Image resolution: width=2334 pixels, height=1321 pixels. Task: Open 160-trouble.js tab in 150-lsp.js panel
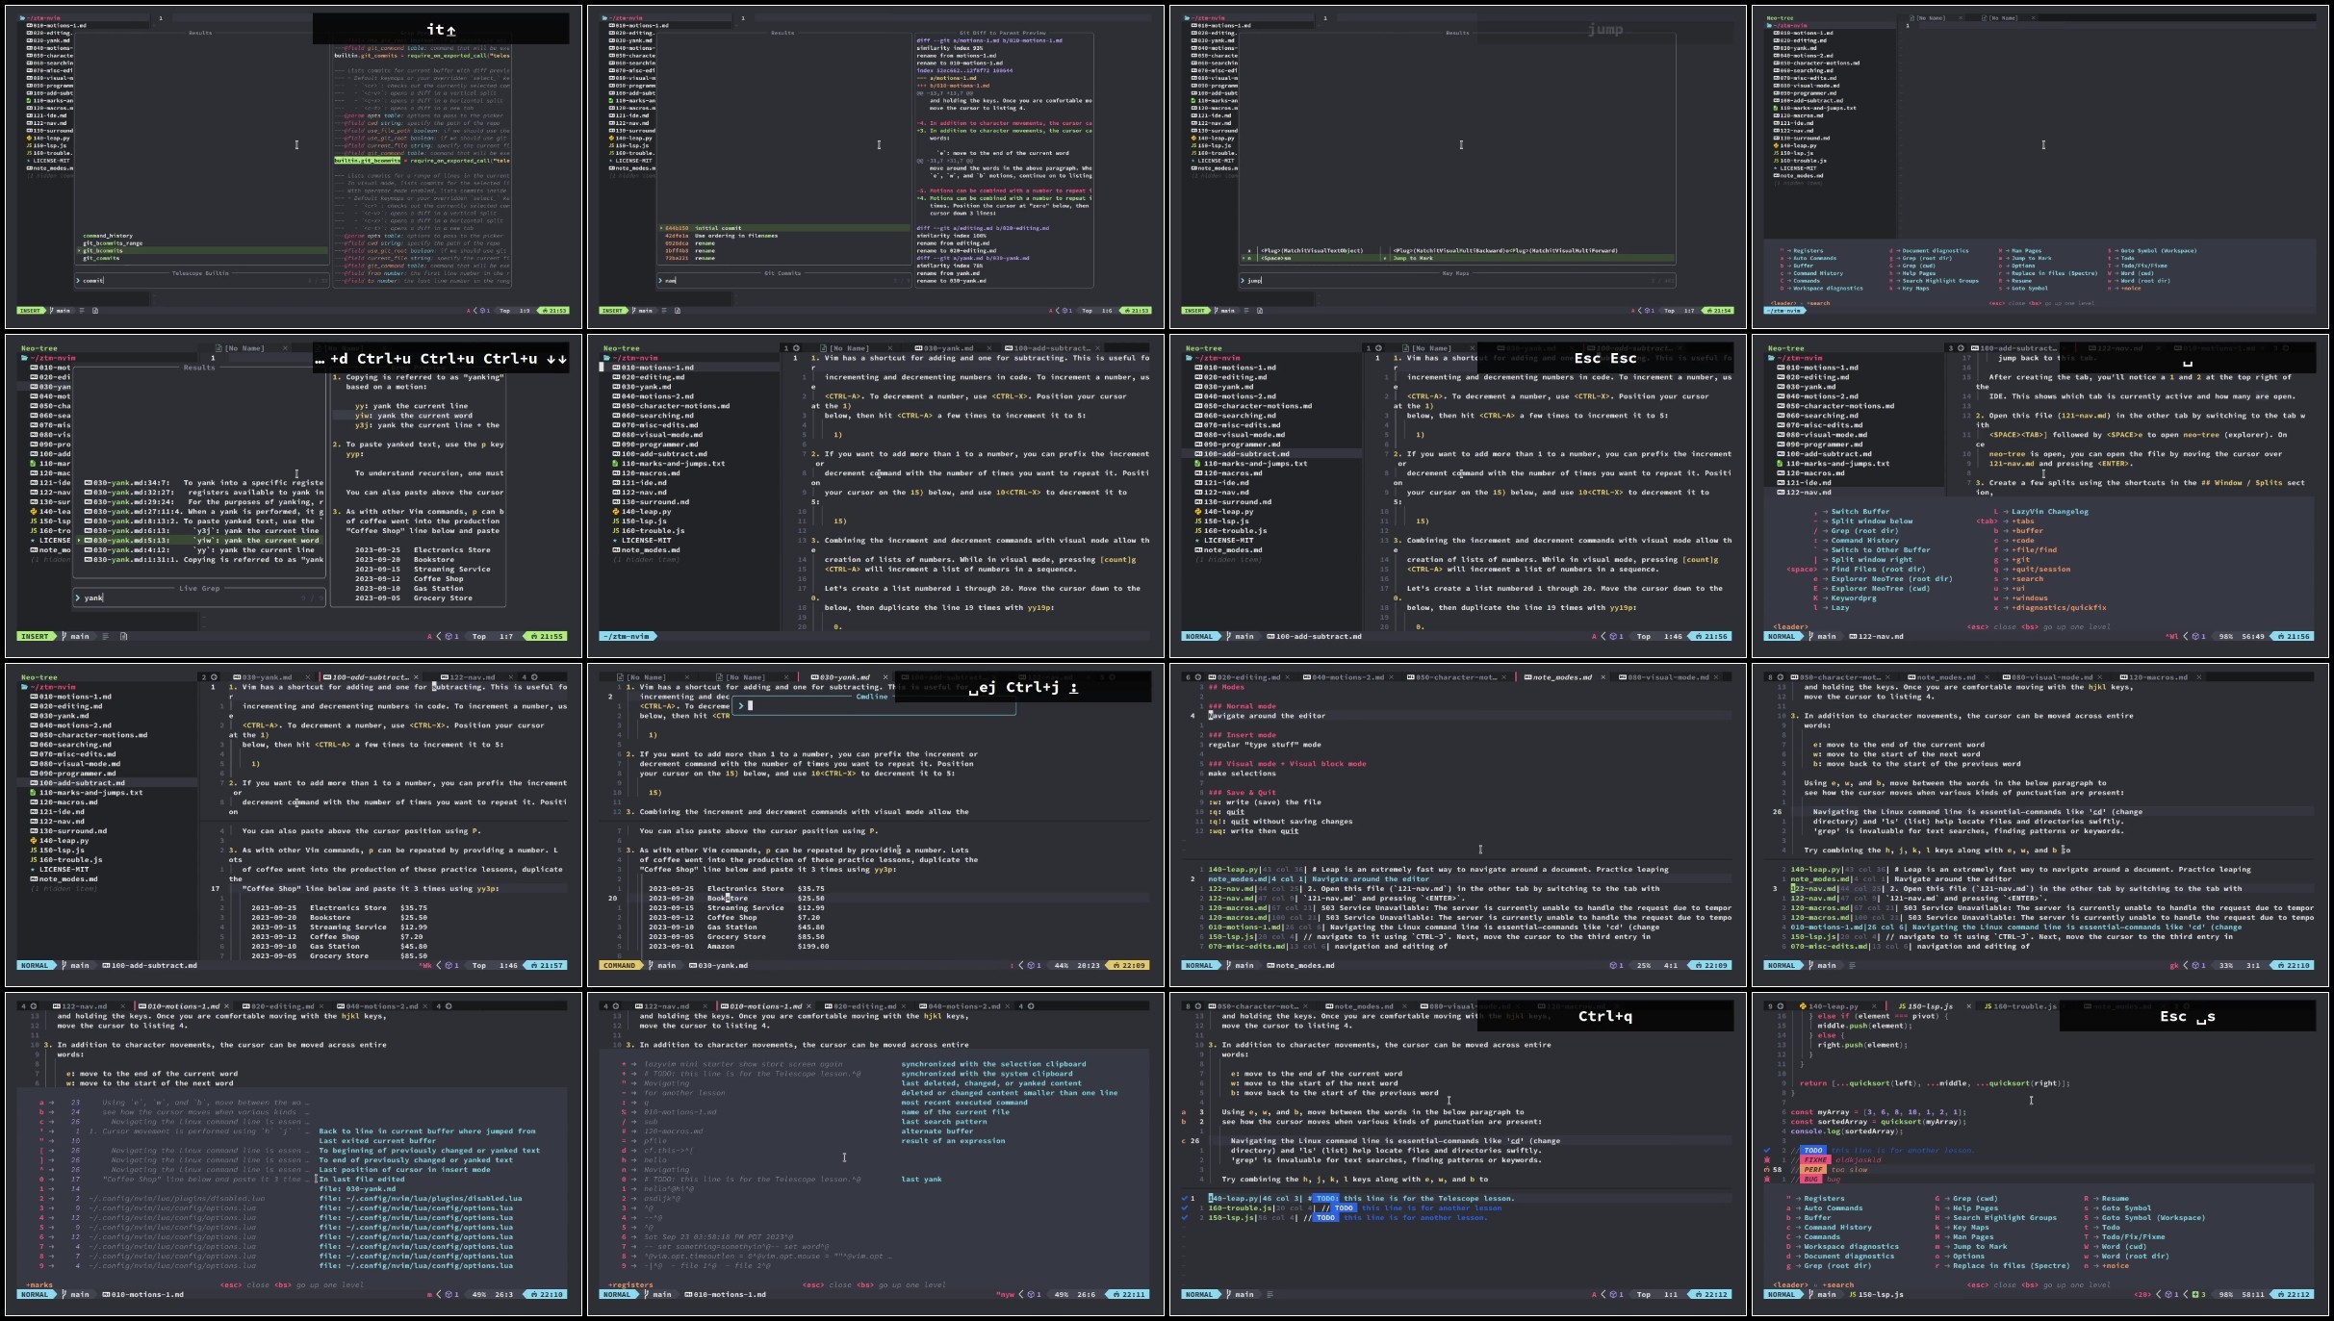[x=2018, y=1006]
